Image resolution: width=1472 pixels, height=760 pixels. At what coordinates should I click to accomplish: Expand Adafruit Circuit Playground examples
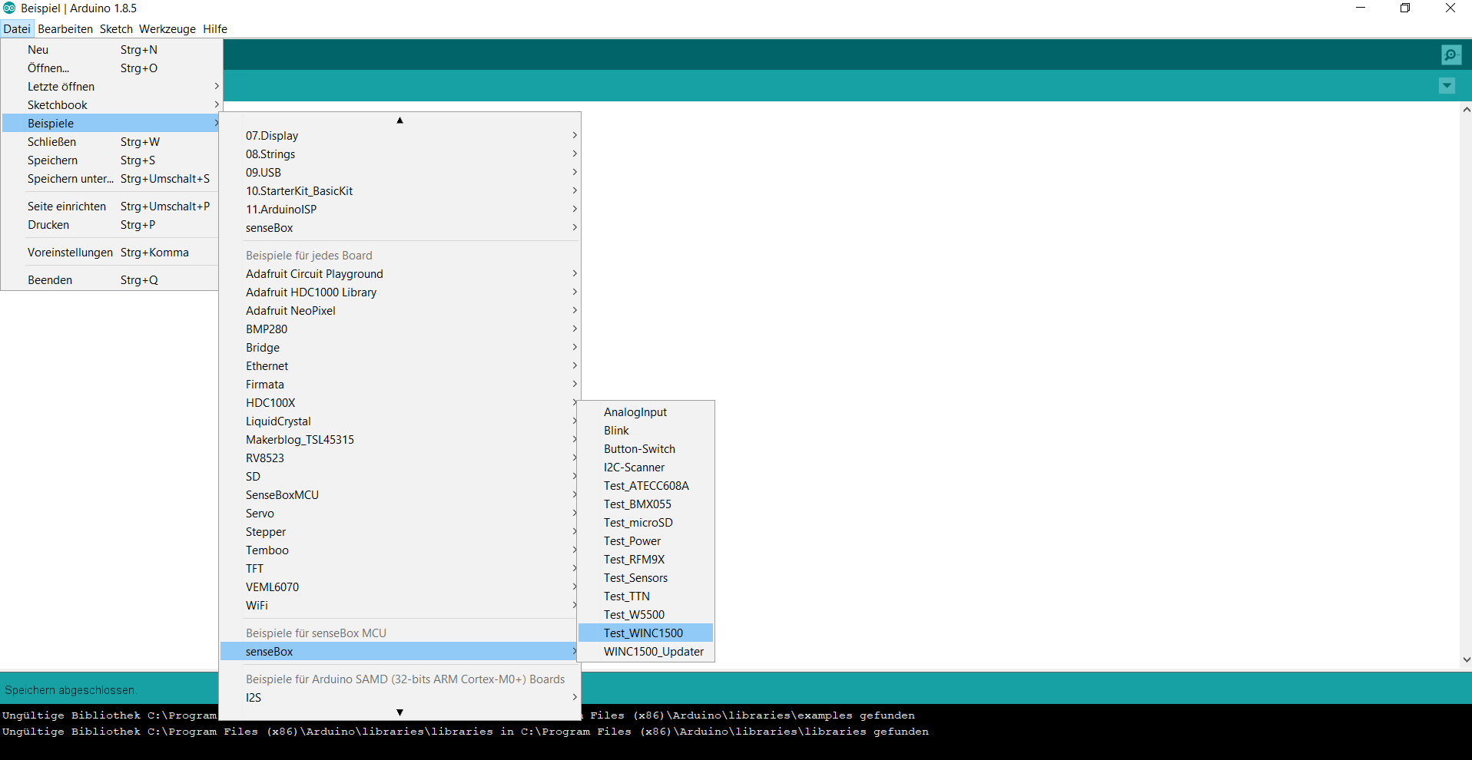[x=400, y=274]
